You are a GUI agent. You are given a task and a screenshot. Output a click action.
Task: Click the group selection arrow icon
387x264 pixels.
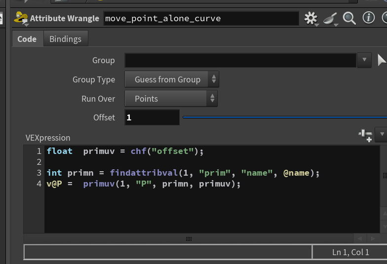pyautogui.click(x=382, y=60)
